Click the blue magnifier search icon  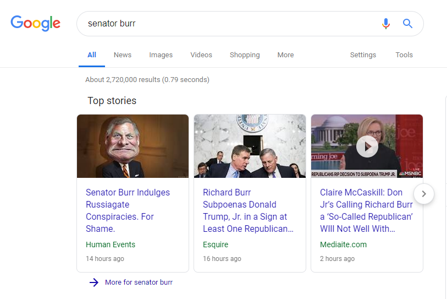tap(407, 24)
